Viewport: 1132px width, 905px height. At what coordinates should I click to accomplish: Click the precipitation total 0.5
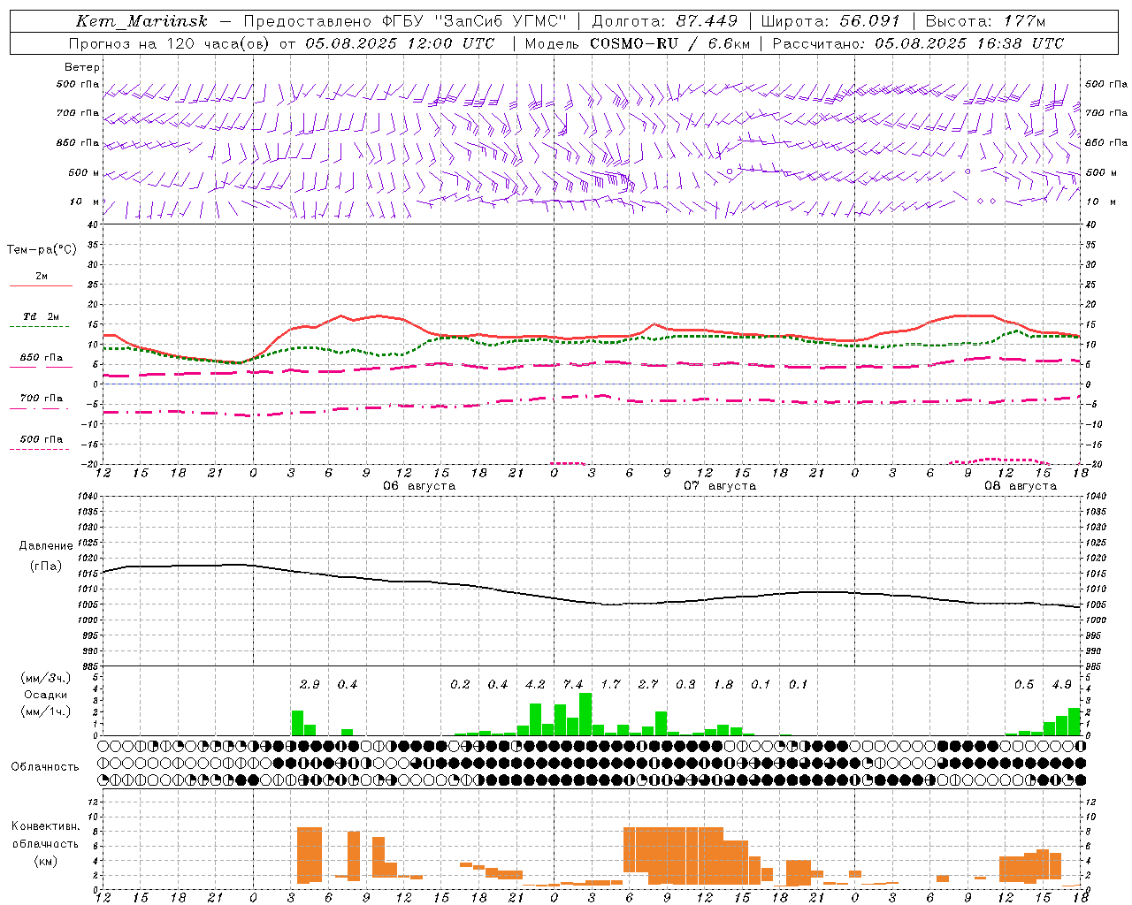coord(1024,685)
